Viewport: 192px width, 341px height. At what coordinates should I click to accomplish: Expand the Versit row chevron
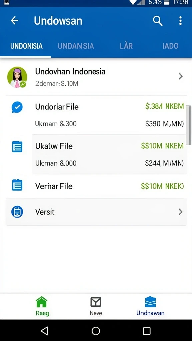coord(180,212)
